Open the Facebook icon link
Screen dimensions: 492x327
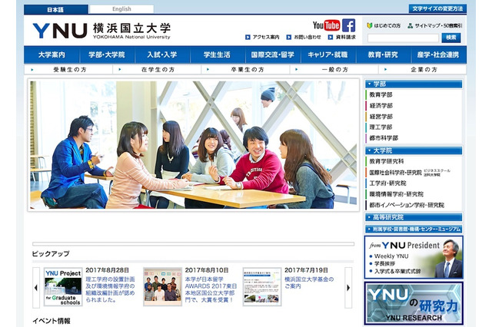pos(348,25)
